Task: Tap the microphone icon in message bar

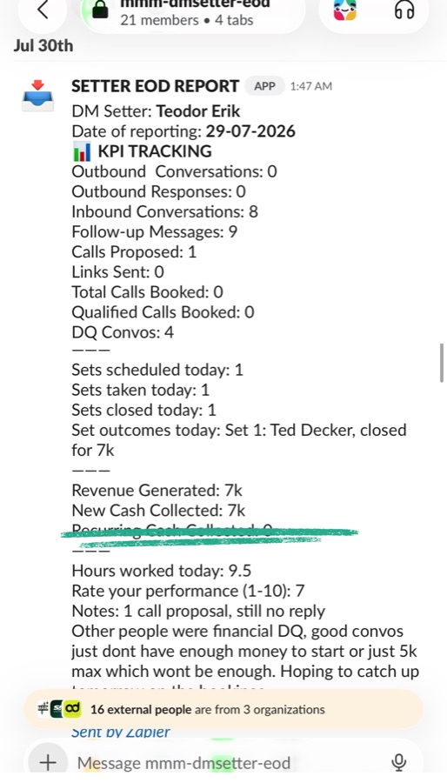Action: click(398, 763)
